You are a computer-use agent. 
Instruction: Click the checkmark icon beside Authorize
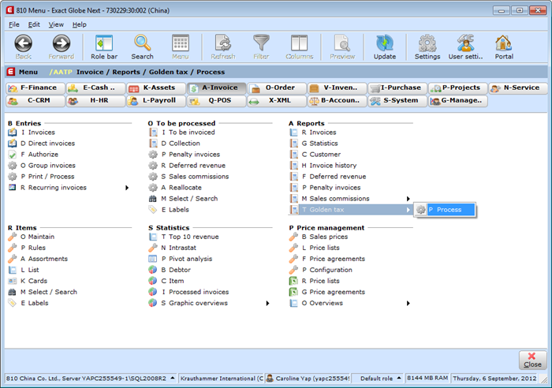point(13,155)
